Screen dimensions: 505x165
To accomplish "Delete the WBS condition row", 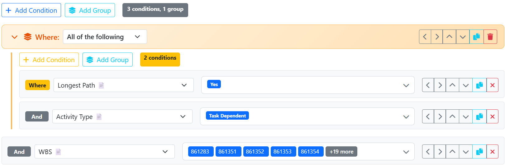I will click(x=492, y=152).
